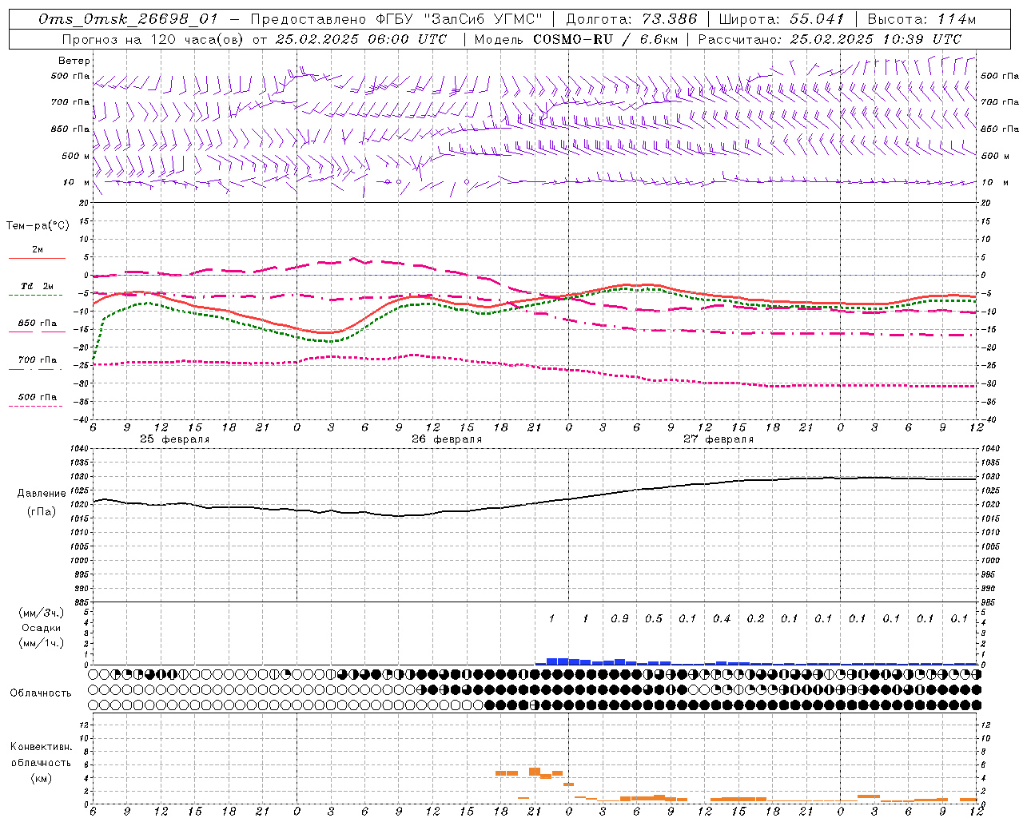Click the Давление chart label
The image size is (1023, 818).
point(42,494)
